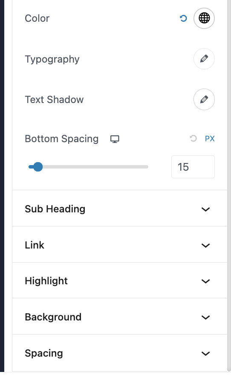231x383 pixels.
Task: Click the Sub Heading chevron arrow
Action: coord(205,209)
